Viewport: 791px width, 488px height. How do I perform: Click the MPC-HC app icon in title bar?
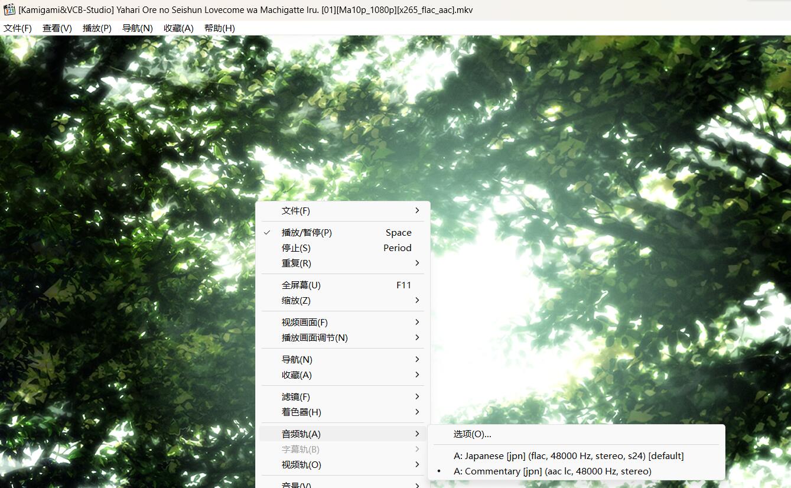(9, 10)
